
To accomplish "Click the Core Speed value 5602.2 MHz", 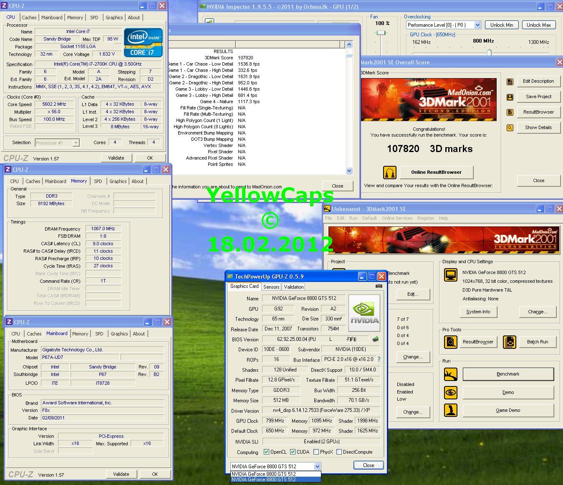I will (54, 104).
